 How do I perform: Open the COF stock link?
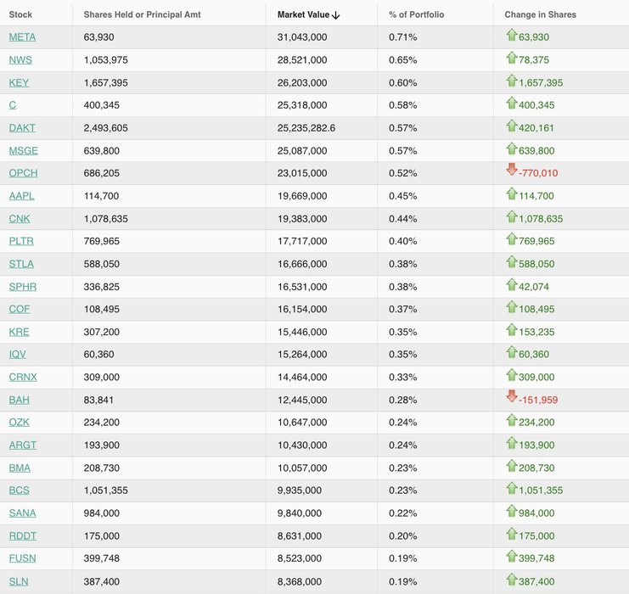20,309
